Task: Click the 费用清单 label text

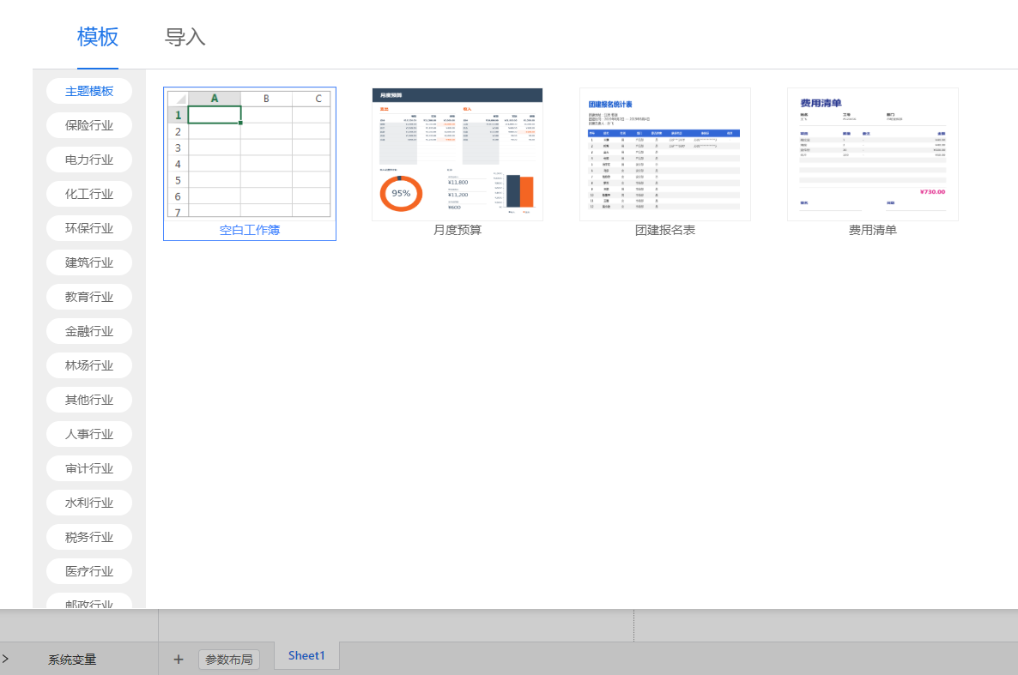Action: 873,231
